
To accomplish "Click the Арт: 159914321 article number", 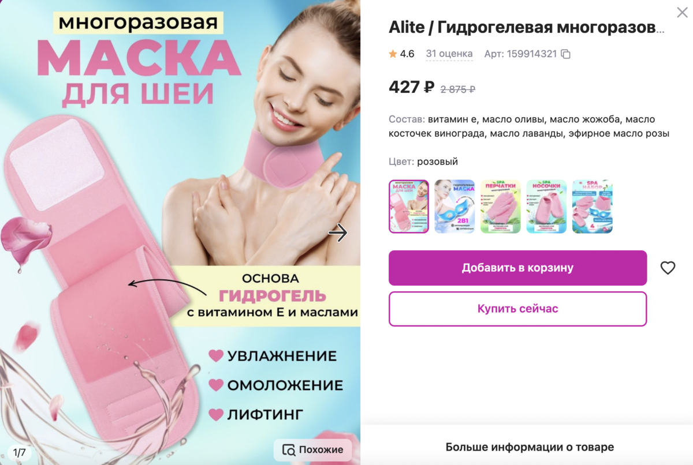I will (x=520, y=54).
